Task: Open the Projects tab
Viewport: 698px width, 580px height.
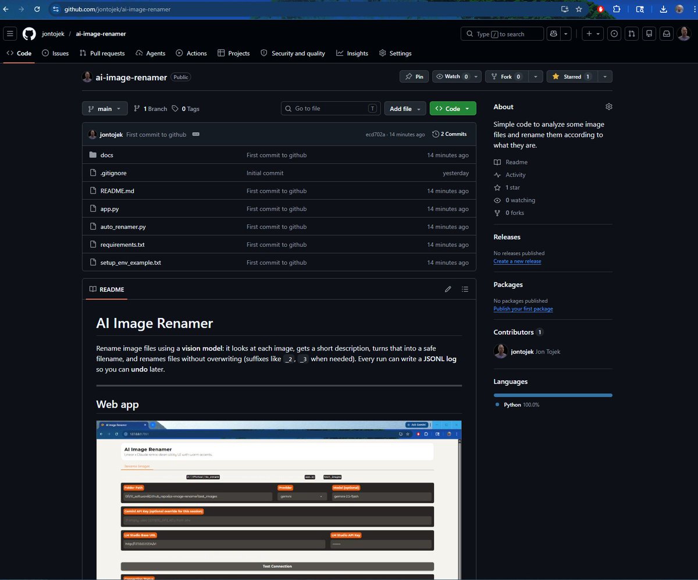Action: [x=233, y=53]
